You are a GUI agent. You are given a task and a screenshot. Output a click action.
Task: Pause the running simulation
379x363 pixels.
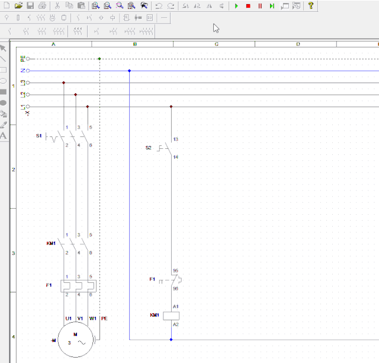click(260, 6)
